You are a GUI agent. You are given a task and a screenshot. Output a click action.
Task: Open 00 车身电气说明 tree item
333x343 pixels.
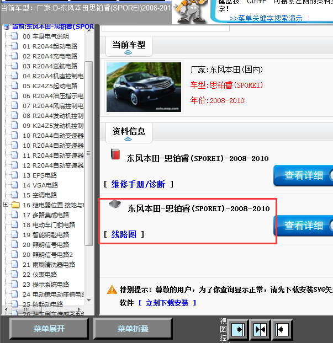[x=46, y=36]
